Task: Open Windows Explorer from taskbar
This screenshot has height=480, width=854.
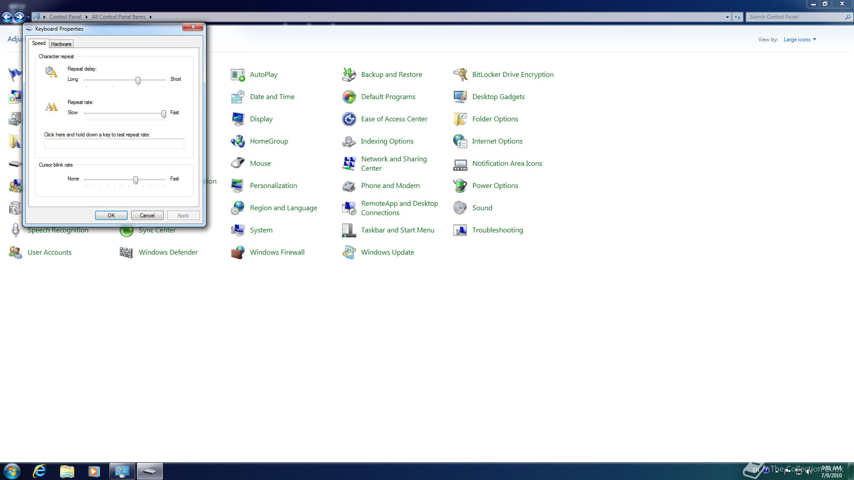Action: coord(67,471)
